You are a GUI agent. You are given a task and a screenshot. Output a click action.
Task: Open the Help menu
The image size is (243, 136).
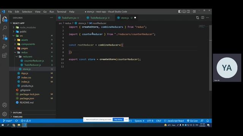coord(72,12)
